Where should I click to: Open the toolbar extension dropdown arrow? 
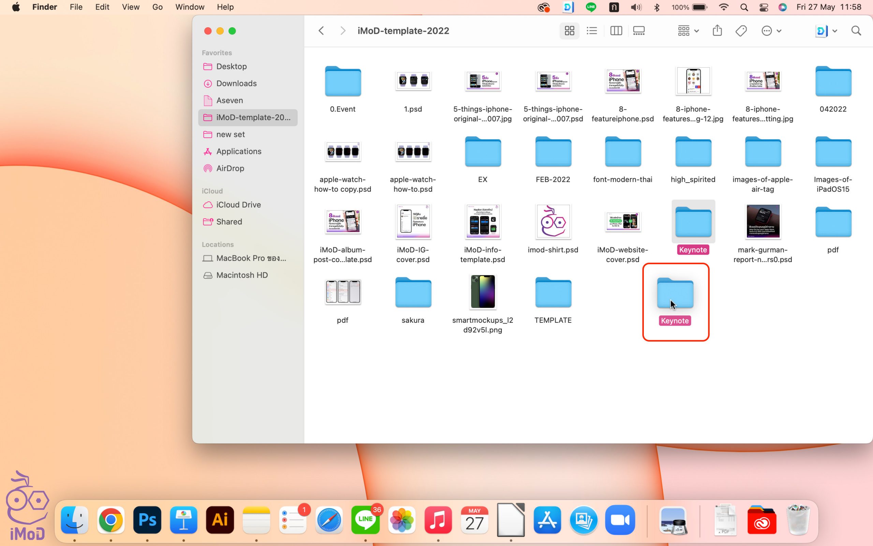point(834,31)
